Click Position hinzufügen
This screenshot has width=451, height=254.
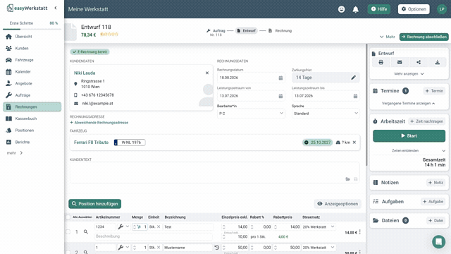coord(95,204)
